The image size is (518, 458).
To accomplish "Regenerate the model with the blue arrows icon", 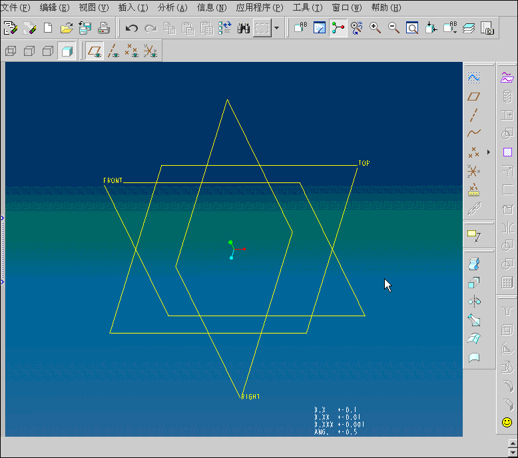I will click(225, 28).
